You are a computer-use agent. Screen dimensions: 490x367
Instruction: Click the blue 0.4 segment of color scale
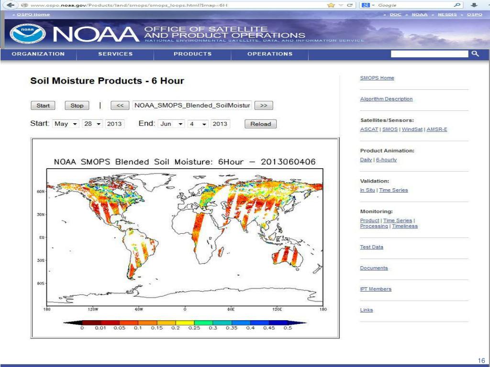pos(259,323)
